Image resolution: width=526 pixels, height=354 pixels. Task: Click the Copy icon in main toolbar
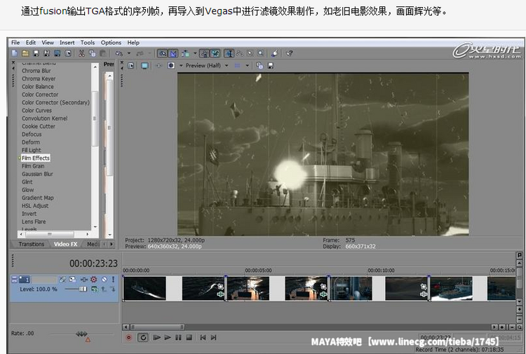pyautogui.click(x=93, y=53)
